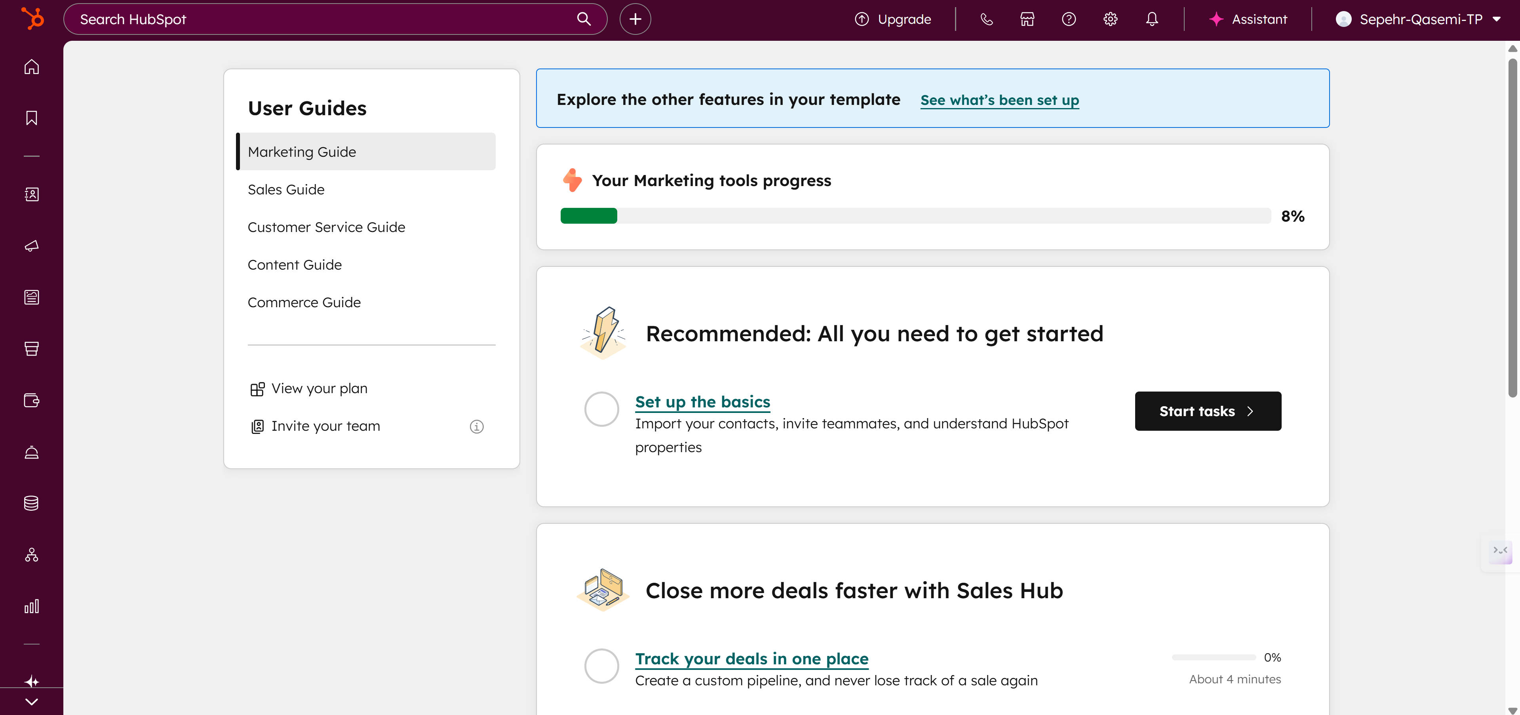Open the HubSpot marketplace icon
The image size is (1520, 715).
1027,18
